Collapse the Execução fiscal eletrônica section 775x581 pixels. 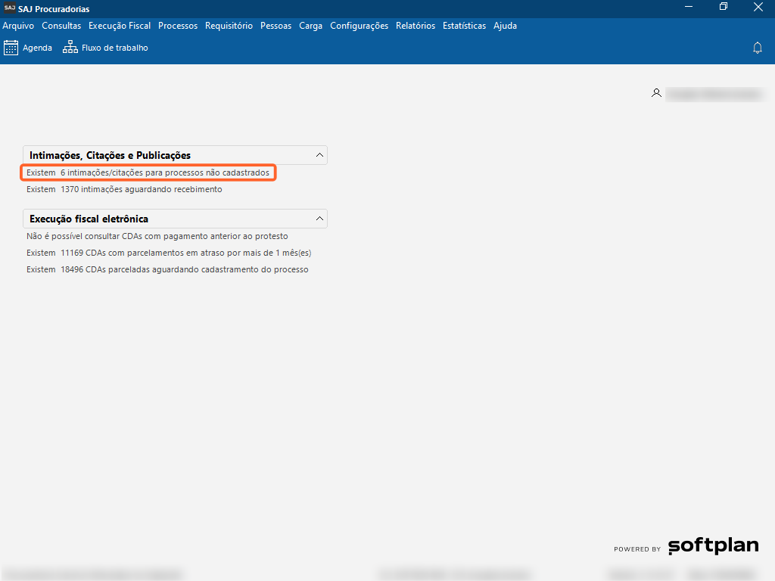click(x=320, y=219)
